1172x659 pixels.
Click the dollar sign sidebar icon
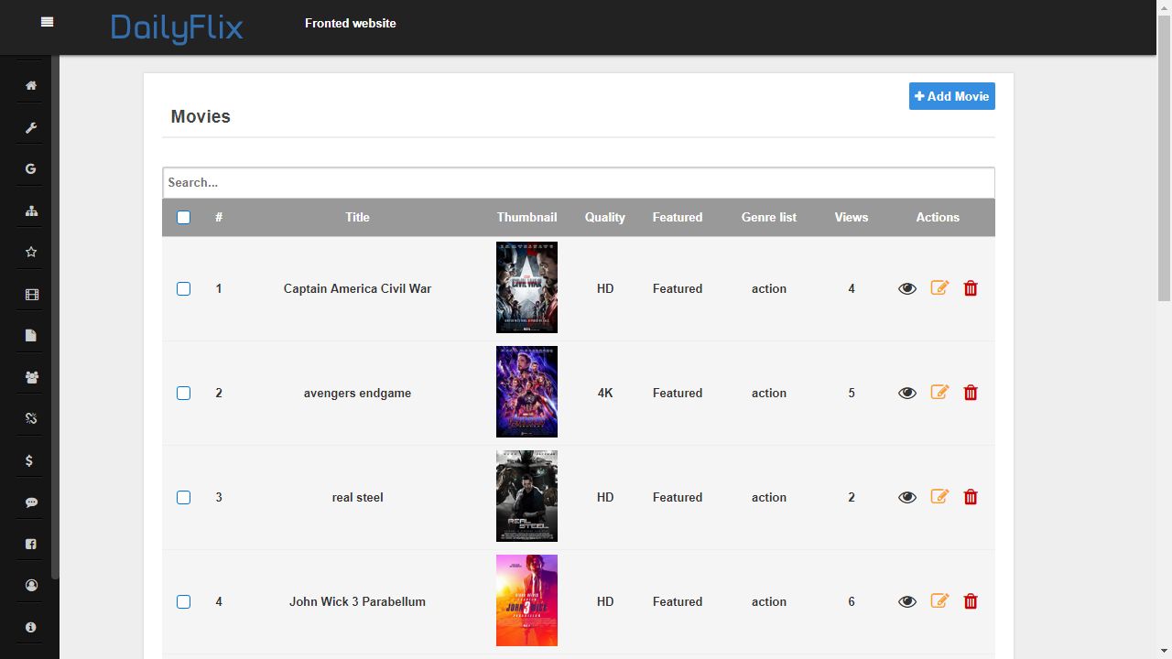click(x=29, y=460)
